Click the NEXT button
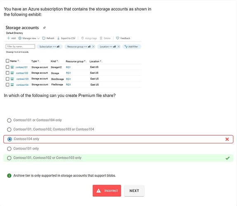Viewport: 237px width, 206px height. click(x=134, y=191)
